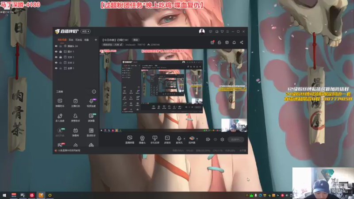
Task: Add live screen capture source (直播屏幕)
Action: tap(130, 140)
